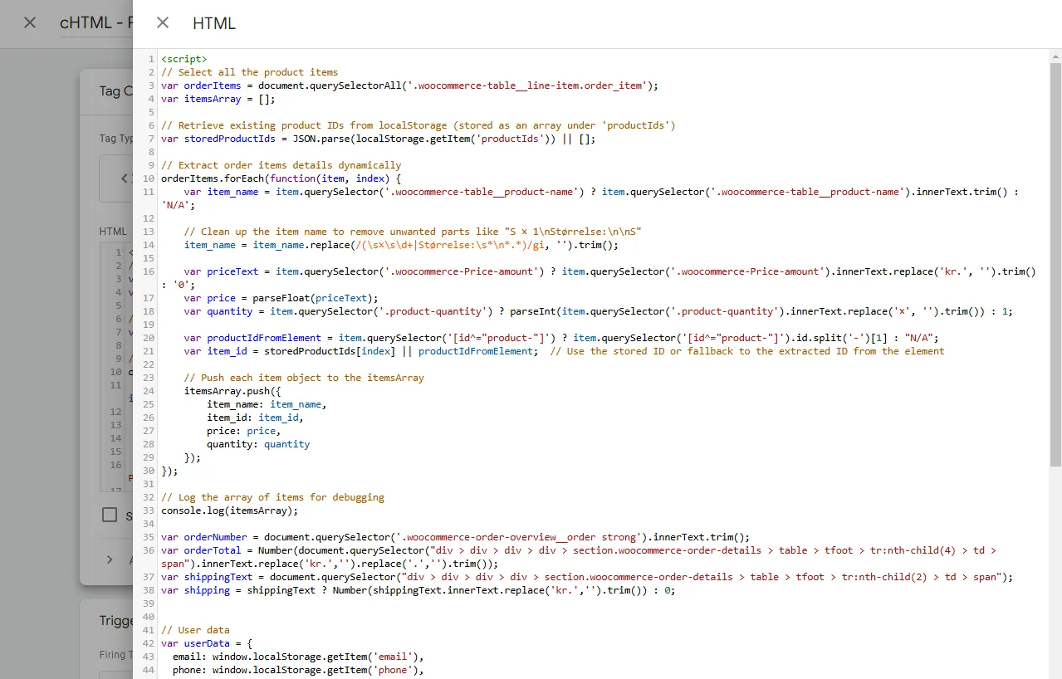Close the expanded HTML editor panel
1062x679 pixels.
tap(163, 23)
